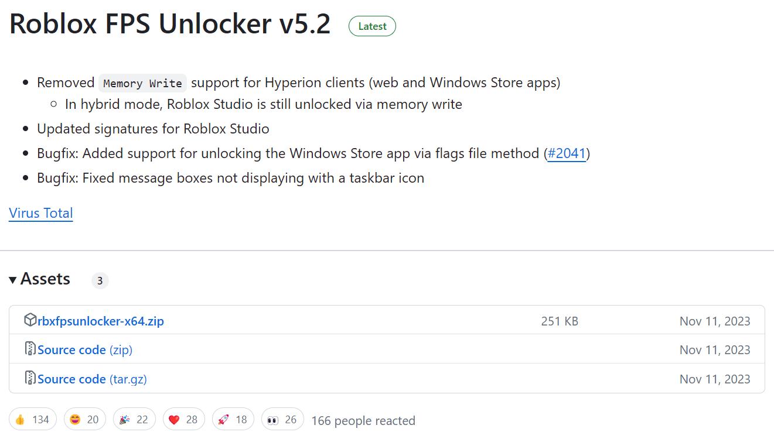Click the laughing face reaction icon

point(74,419)
